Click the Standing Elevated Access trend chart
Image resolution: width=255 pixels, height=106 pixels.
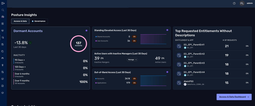[x=153, y=39]
